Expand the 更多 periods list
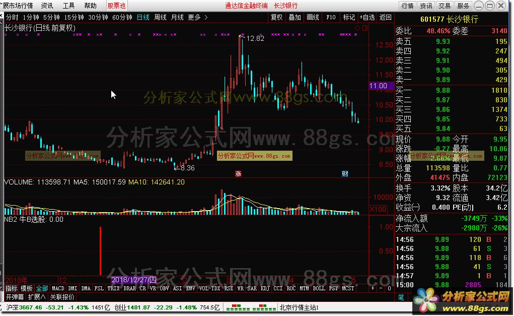The height and width of the screenshot is (316, 514). click(x=198, y=18)
